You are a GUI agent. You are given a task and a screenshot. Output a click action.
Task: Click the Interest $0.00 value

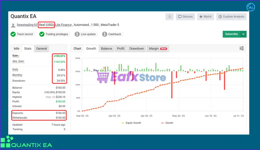click(62, 106)
